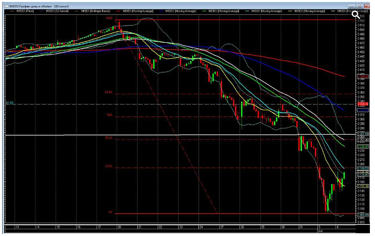The width and height of the screenshot is (375, 236).
Task: Select the thick white horizontal level line
Action: click(x=181, y=135)
